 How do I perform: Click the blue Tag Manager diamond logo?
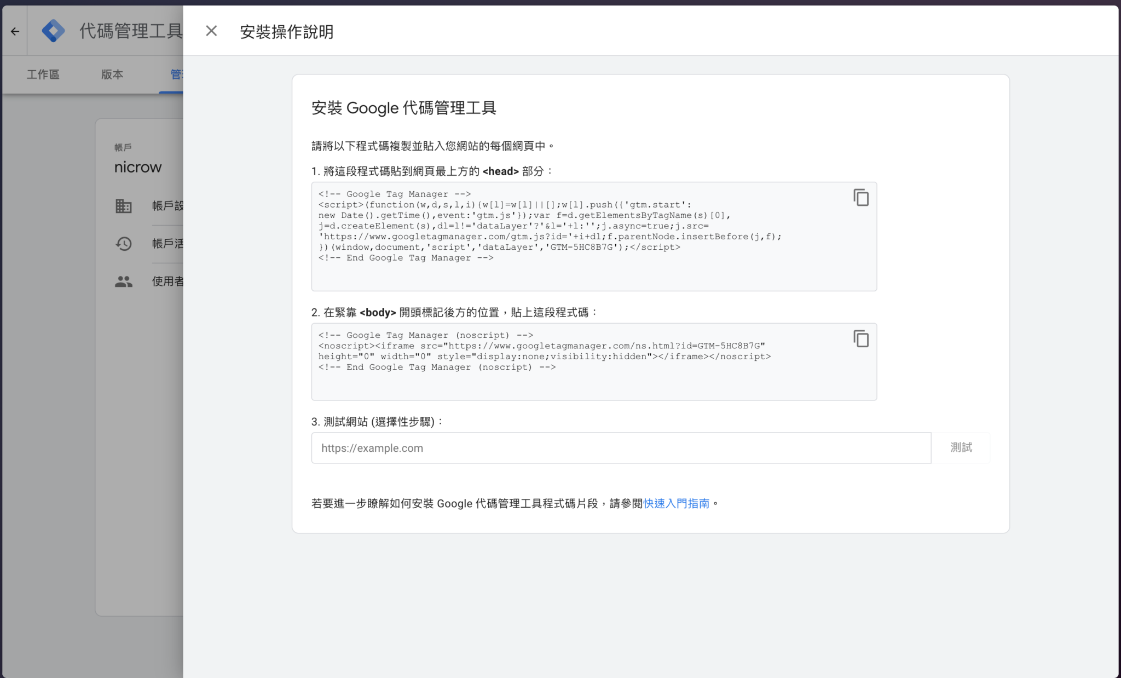coord(53,31)
